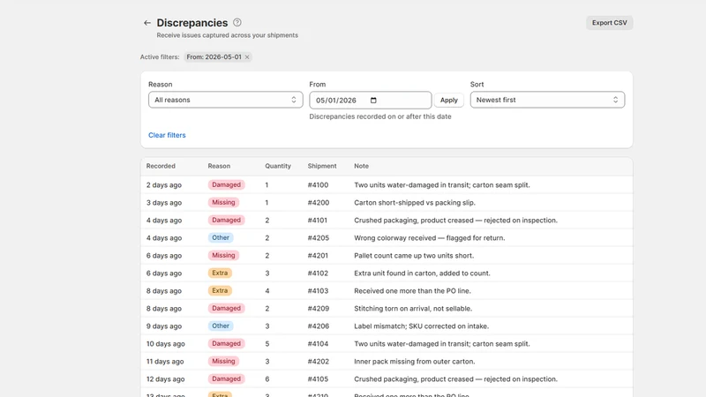Viewport: 706px width, 397px height.
Task: Click the '11 days ago' recorded cell
Action: coord(165,362)
